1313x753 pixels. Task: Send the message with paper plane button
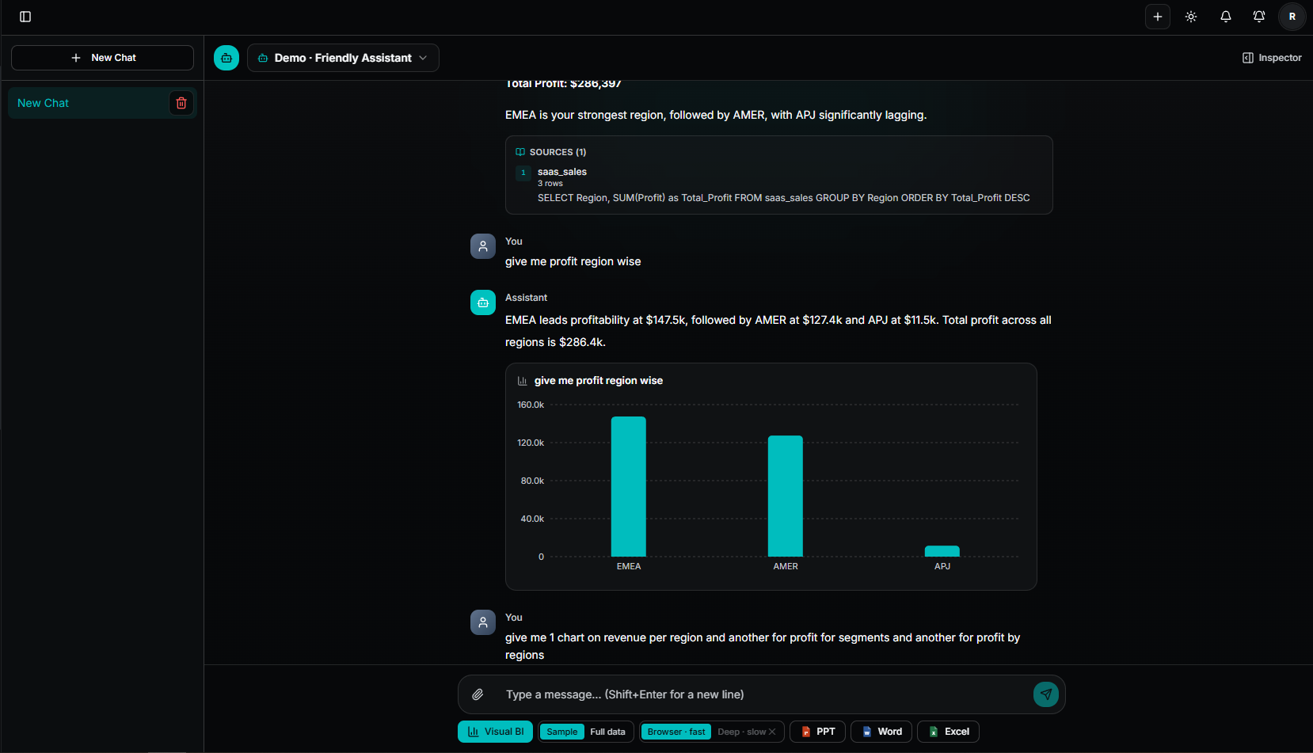[1046, 694]
